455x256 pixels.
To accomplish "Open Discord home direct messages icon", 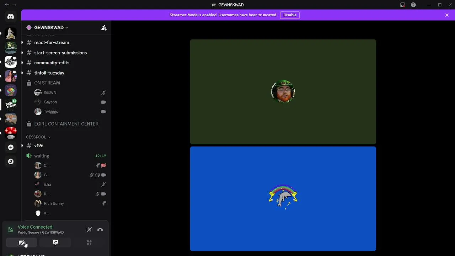I will click(x=11, y=17).
